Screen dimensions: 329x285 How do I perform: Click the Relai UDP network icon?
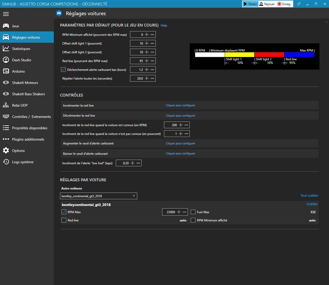pos(6,105)
